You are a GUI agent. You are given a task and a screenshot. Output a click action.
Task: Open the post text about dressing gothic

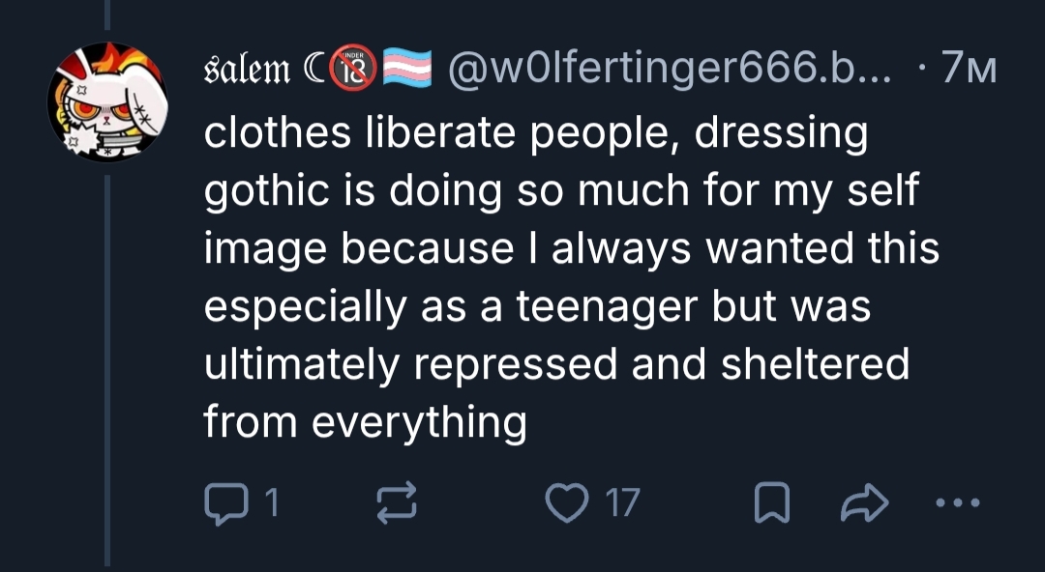571,277
